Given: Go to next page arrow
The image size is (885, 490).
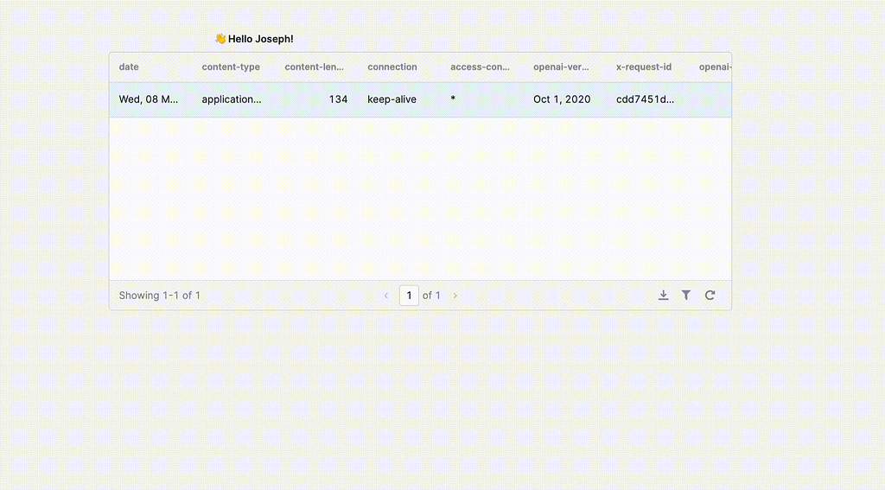Looking at the screenshot, I should [x=455, y=296].
